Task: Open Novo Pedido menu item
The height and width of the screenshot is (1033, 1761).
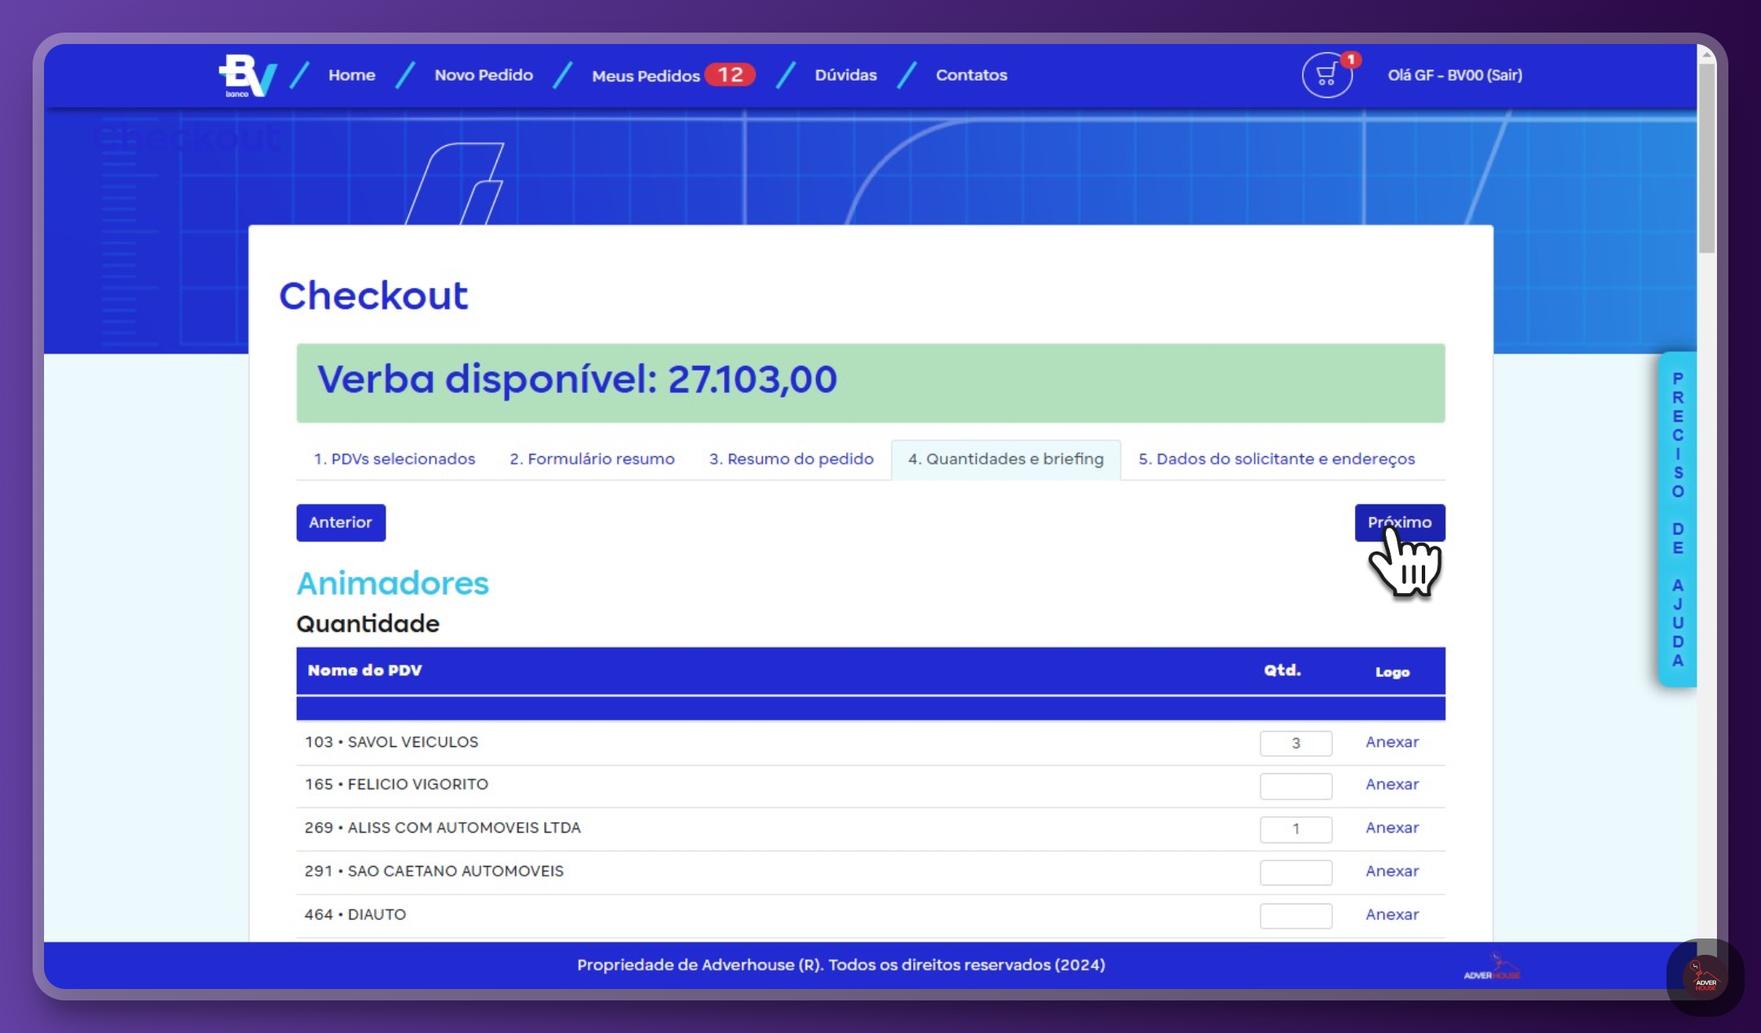Action: click(483, 75)
